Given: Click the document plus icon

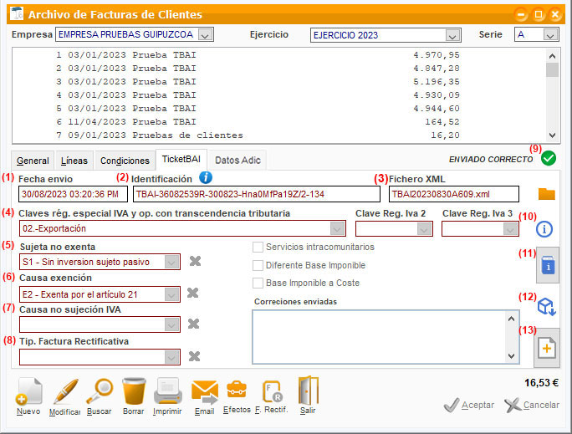Looking at the screenshot, I should coord(546,348).
